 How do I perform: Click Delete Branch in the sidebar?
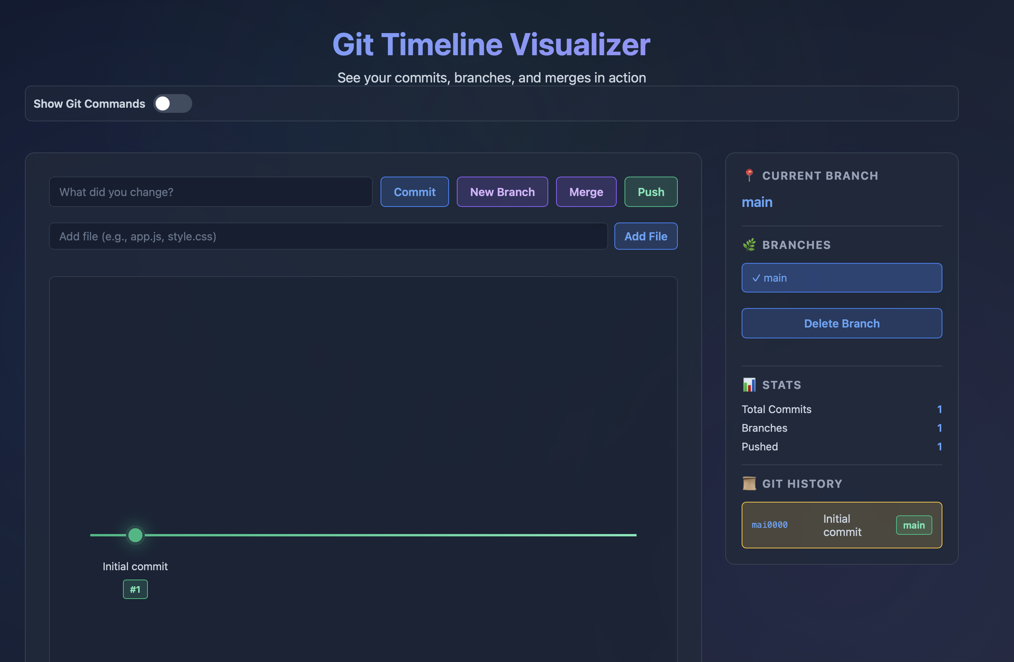(842, 323)
